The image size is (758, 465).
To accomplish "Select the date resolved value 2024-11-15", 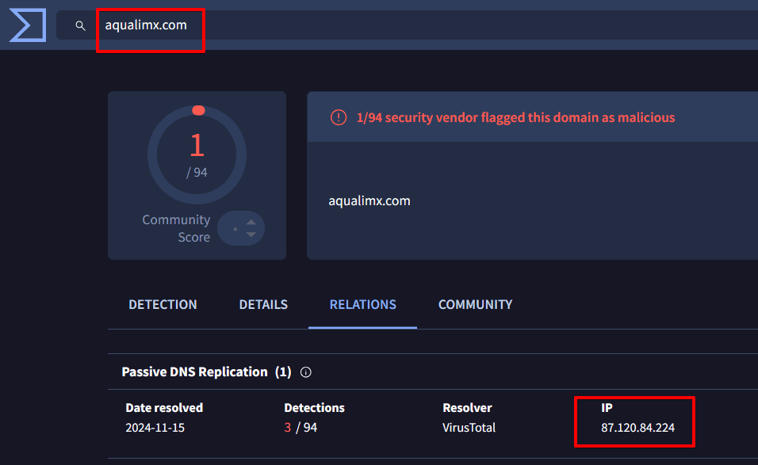I will [155, 428].
